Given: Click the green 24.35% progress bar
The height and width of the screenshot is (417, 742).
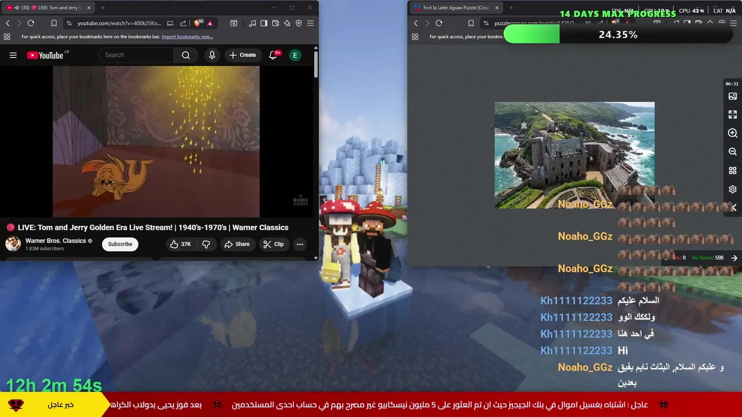Looking at the screenshot, I should coord(532,35).
